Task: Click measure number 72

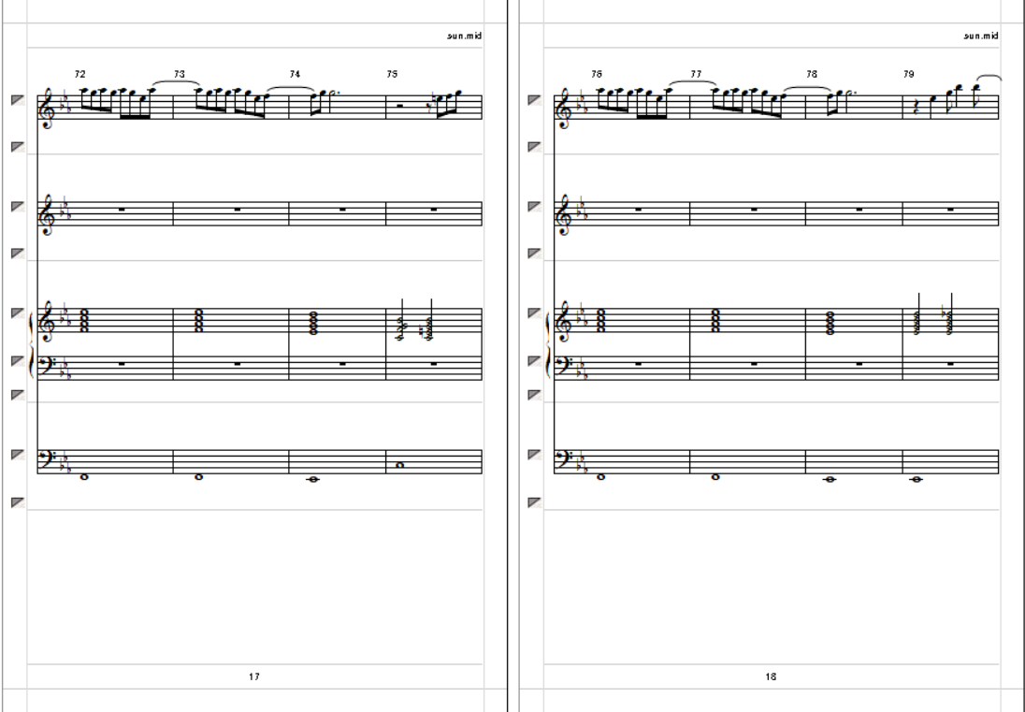Action: click(79, 75)
